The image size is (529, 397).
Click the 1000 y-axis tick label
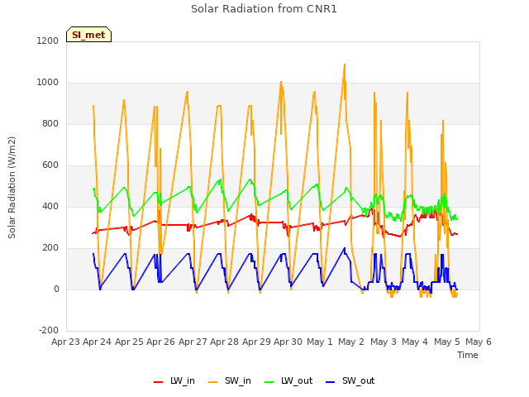[48, 83]
